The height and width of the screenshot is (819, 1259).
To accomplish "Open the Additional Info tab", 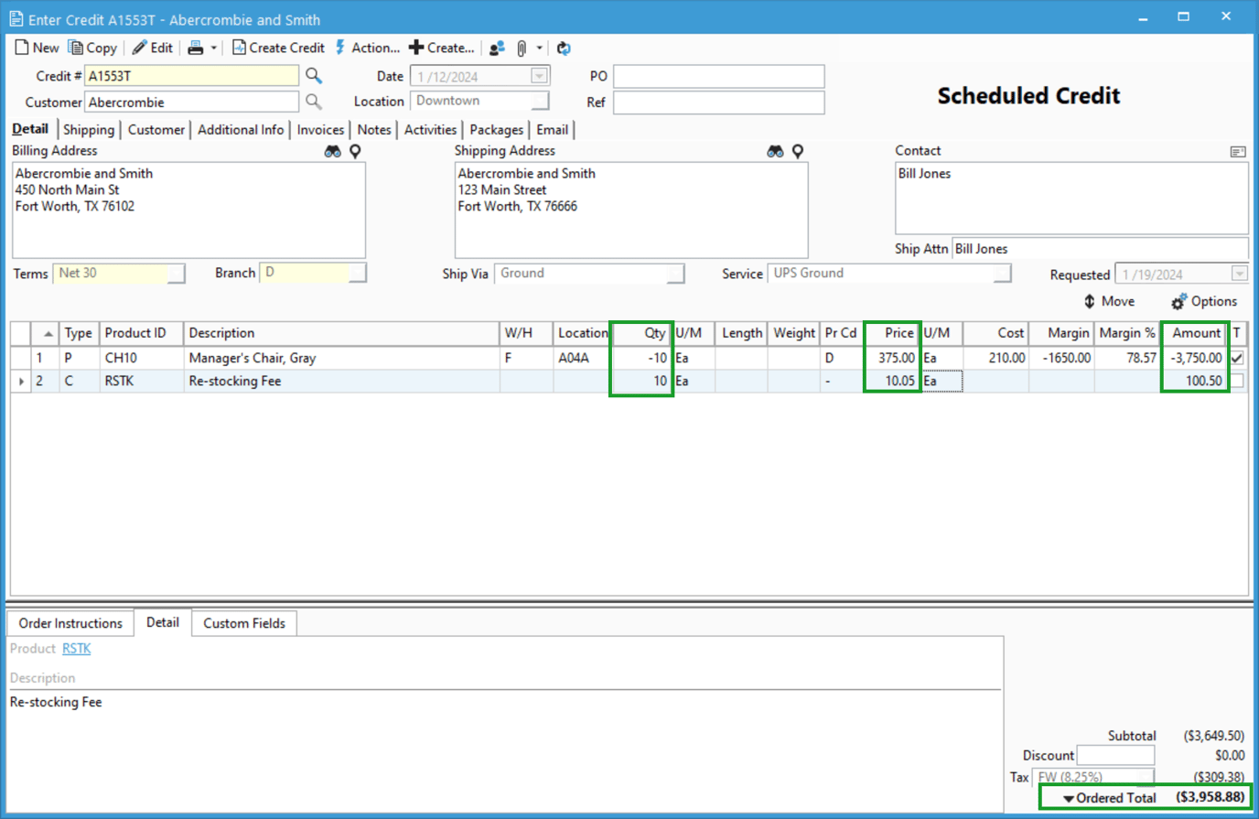I will click(241, 130).
